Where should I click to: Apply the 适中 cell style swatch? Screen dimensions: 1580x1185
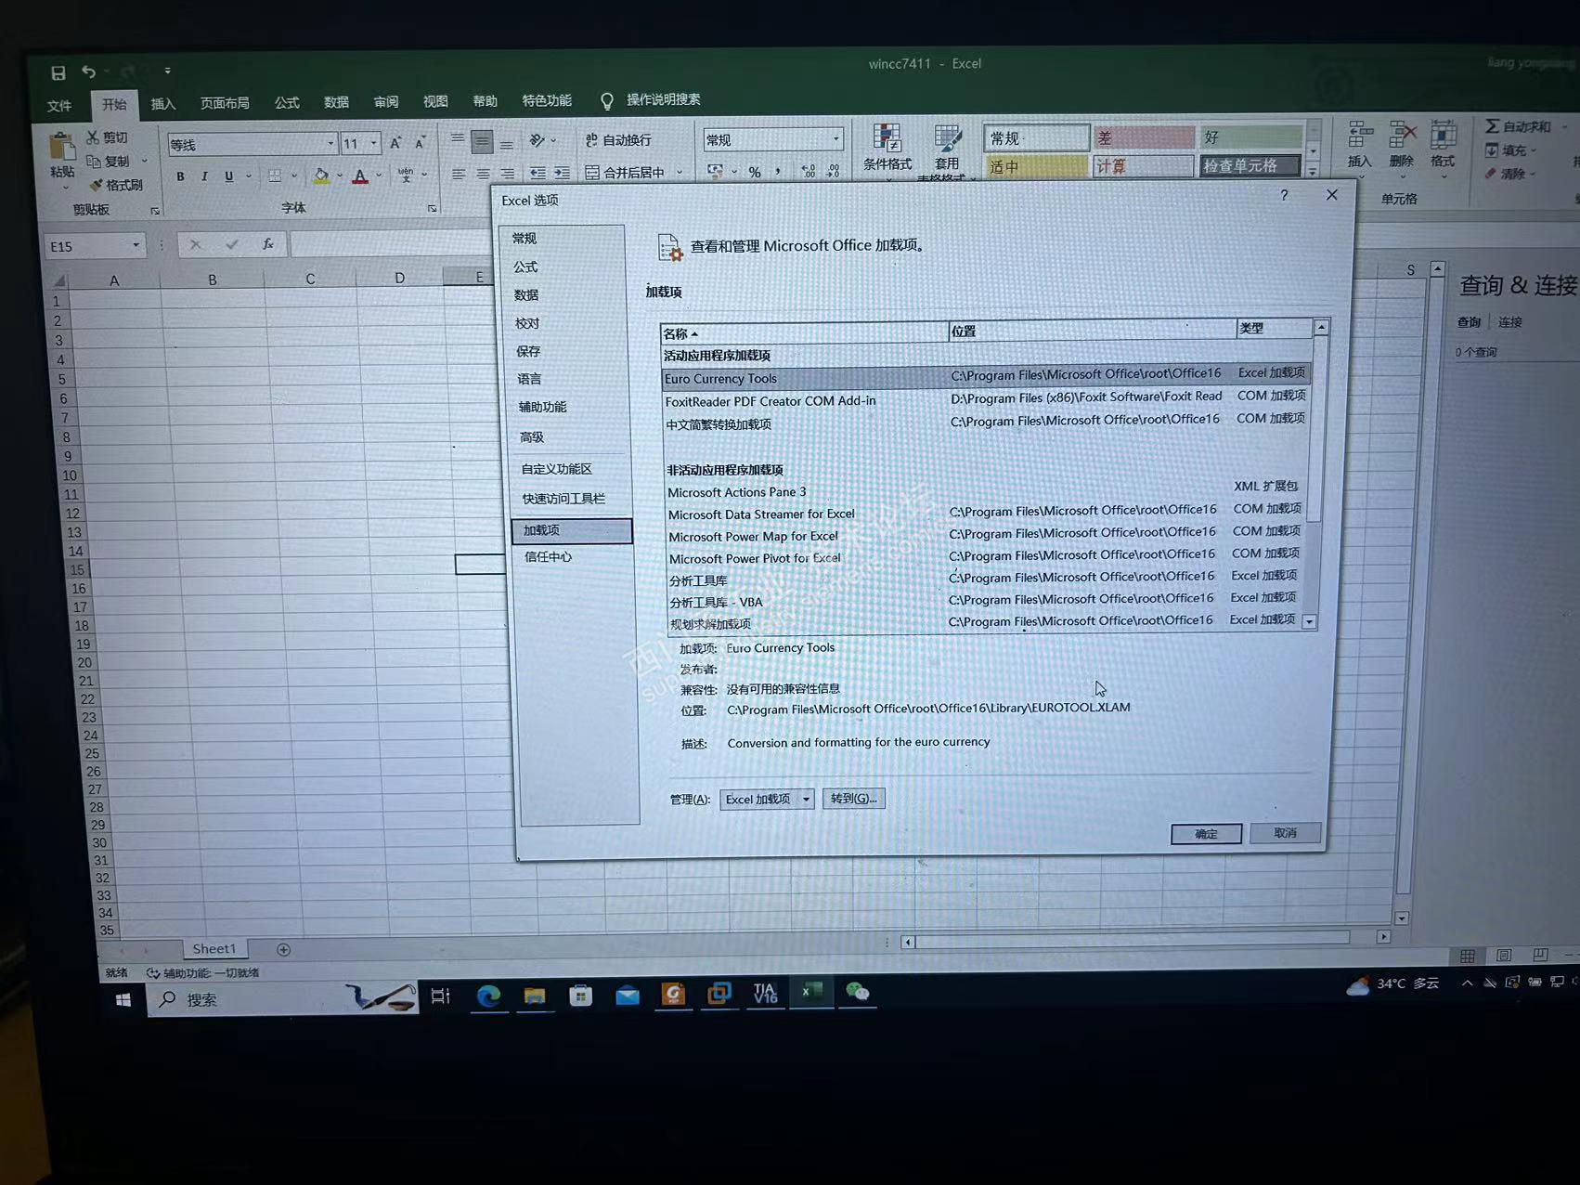[x=1035, y=167]
